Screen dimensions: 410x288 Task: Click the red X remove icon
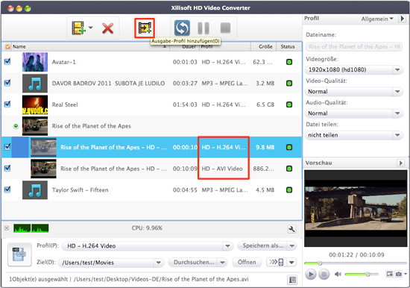(x=108, y=28)
